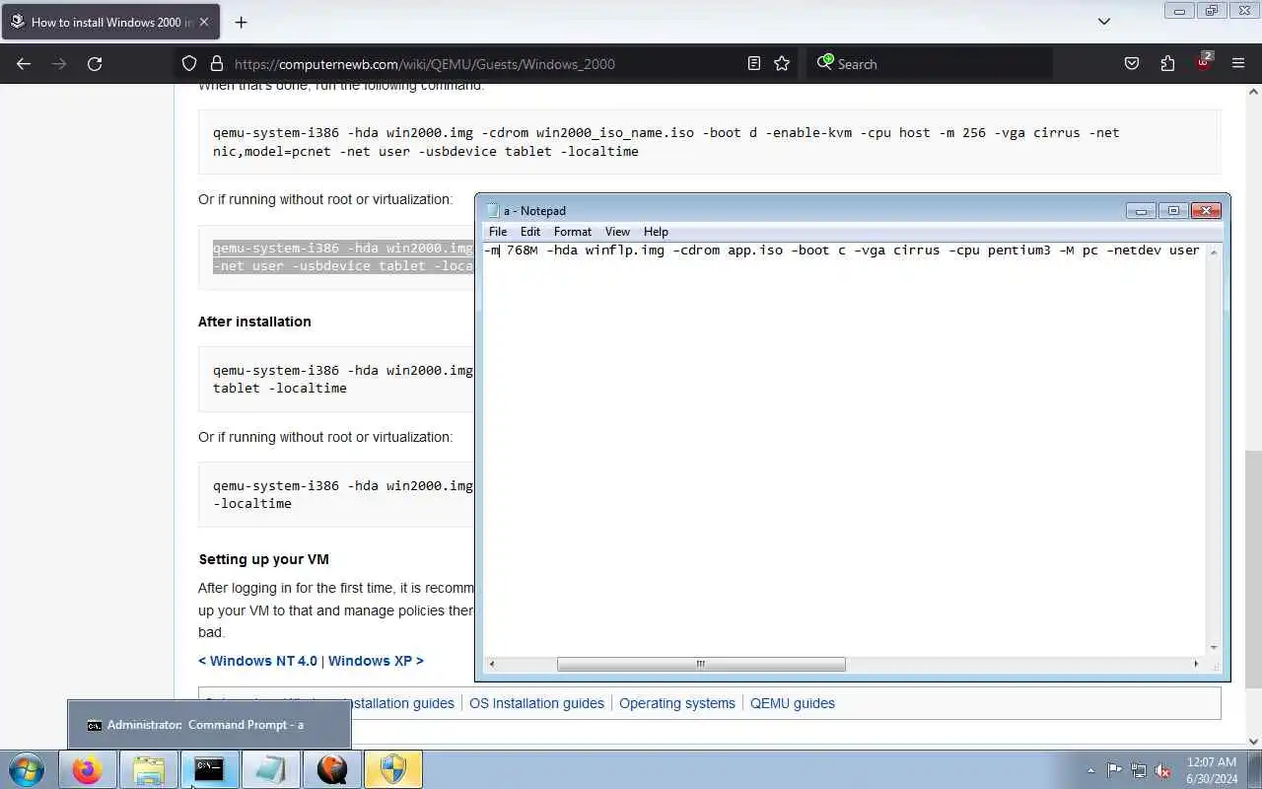Image resolution: width=1262 pixels, height=789 pixels.
Task: Click the Setting up your VM heading
Action: coord(263,559)
